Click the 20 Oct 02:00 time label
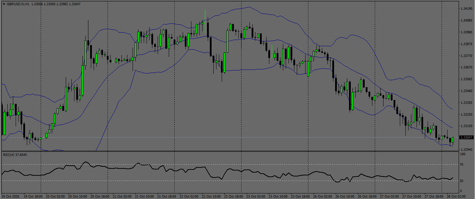This screenshot has width=475, height=199. (55, 196)
